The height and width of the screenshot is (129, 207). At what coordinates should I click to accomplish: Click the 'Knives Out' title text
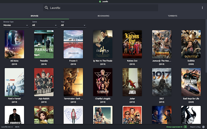click(132, 61)
